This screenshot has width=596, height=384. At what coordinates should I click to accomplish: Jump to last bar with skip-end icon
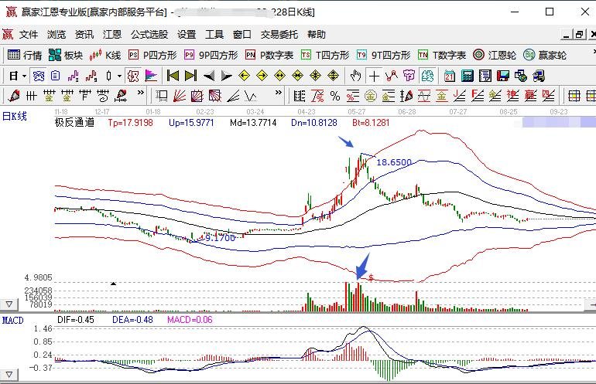[190, 76]
